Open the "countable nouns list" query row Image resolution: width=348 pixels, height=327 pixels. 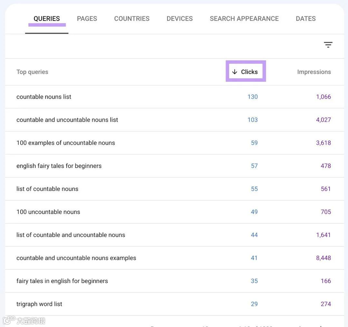44,97
